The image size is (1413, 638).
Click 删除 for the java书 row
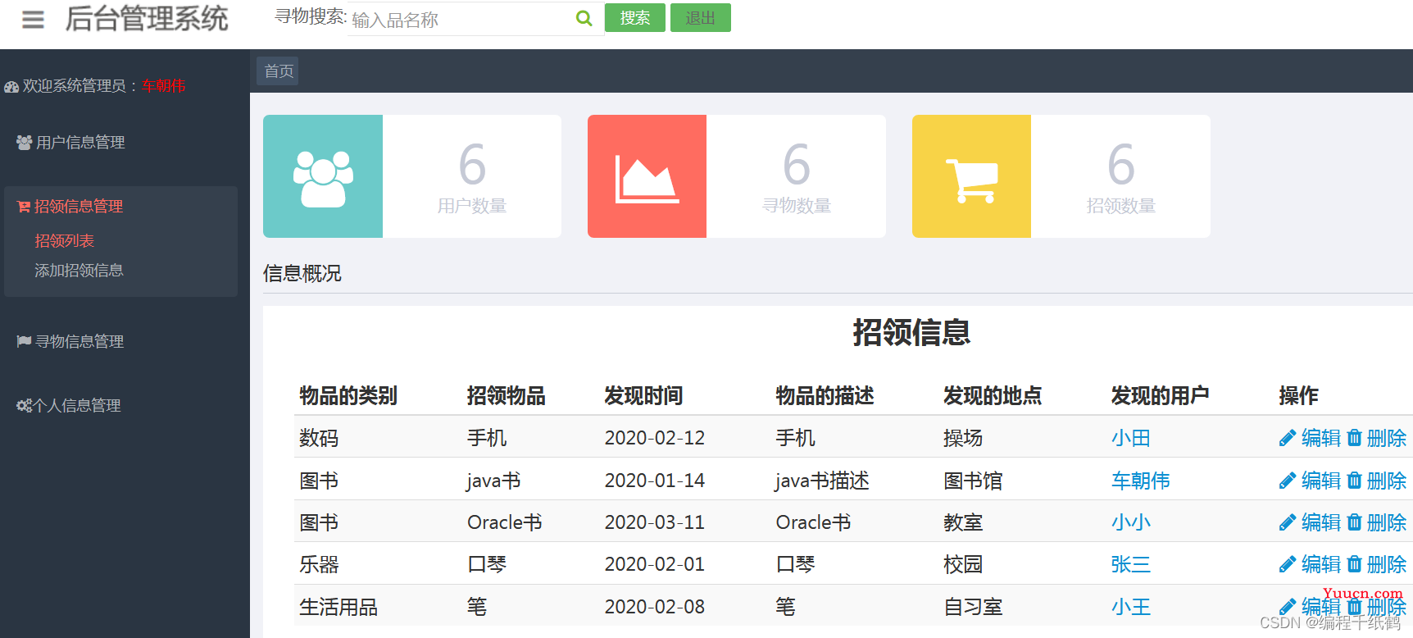(x=1387, y=481)
